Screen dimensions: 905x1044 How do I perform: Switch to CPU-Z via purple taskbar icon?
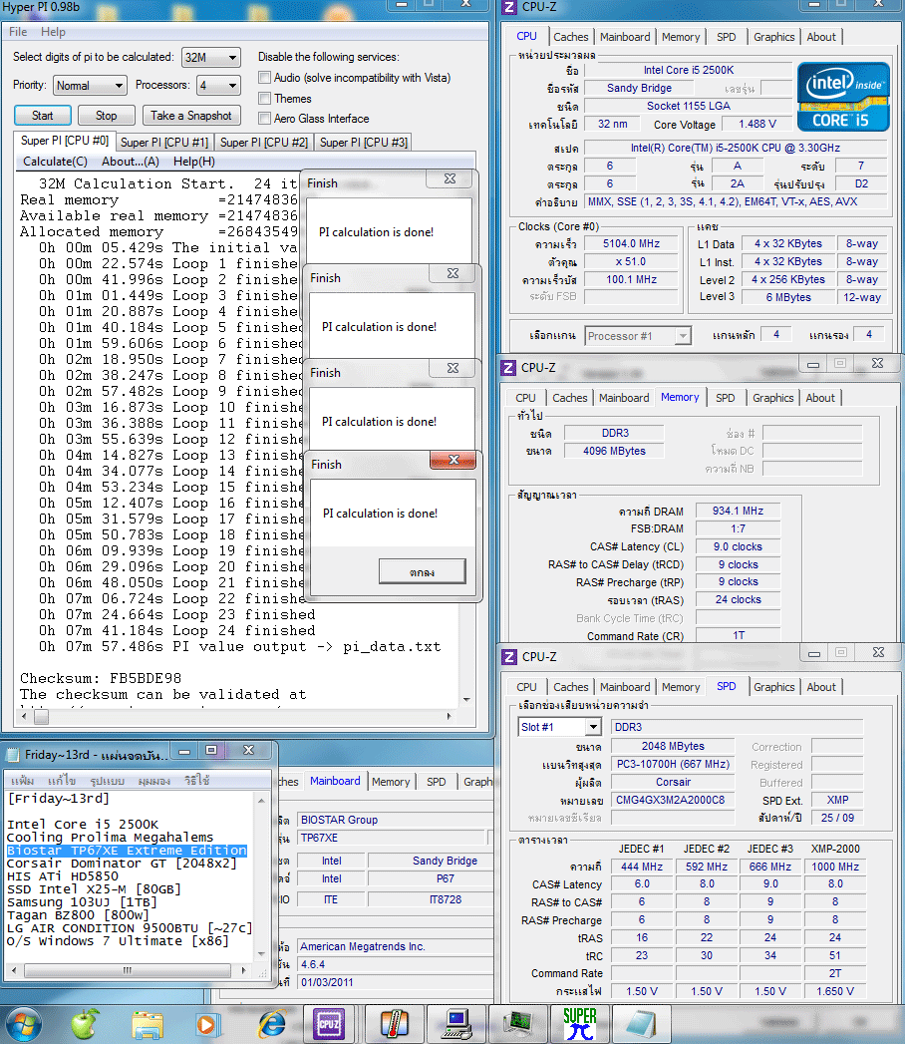click(x=329, y=1023)
